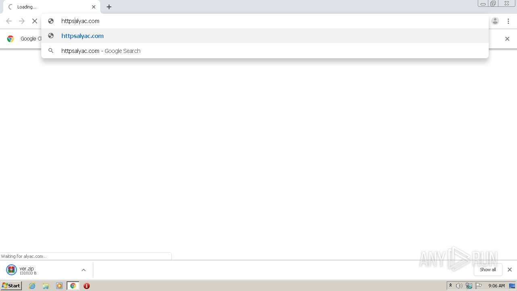Dismiss the Google Chrome infobar
This screenshot has width=517, height=291.
507,39
